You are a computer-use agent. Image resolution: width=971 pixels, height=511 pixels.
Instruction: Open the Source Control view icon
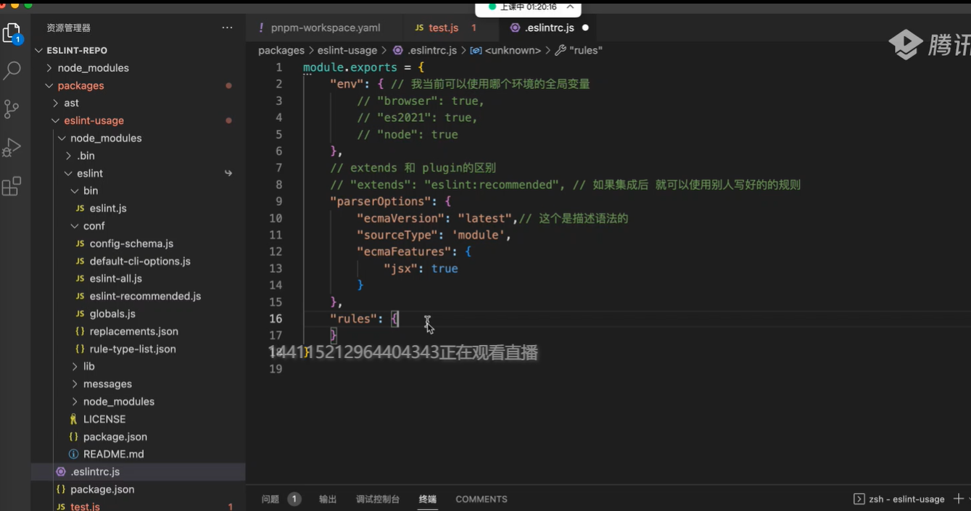click(x=12, y=109)
